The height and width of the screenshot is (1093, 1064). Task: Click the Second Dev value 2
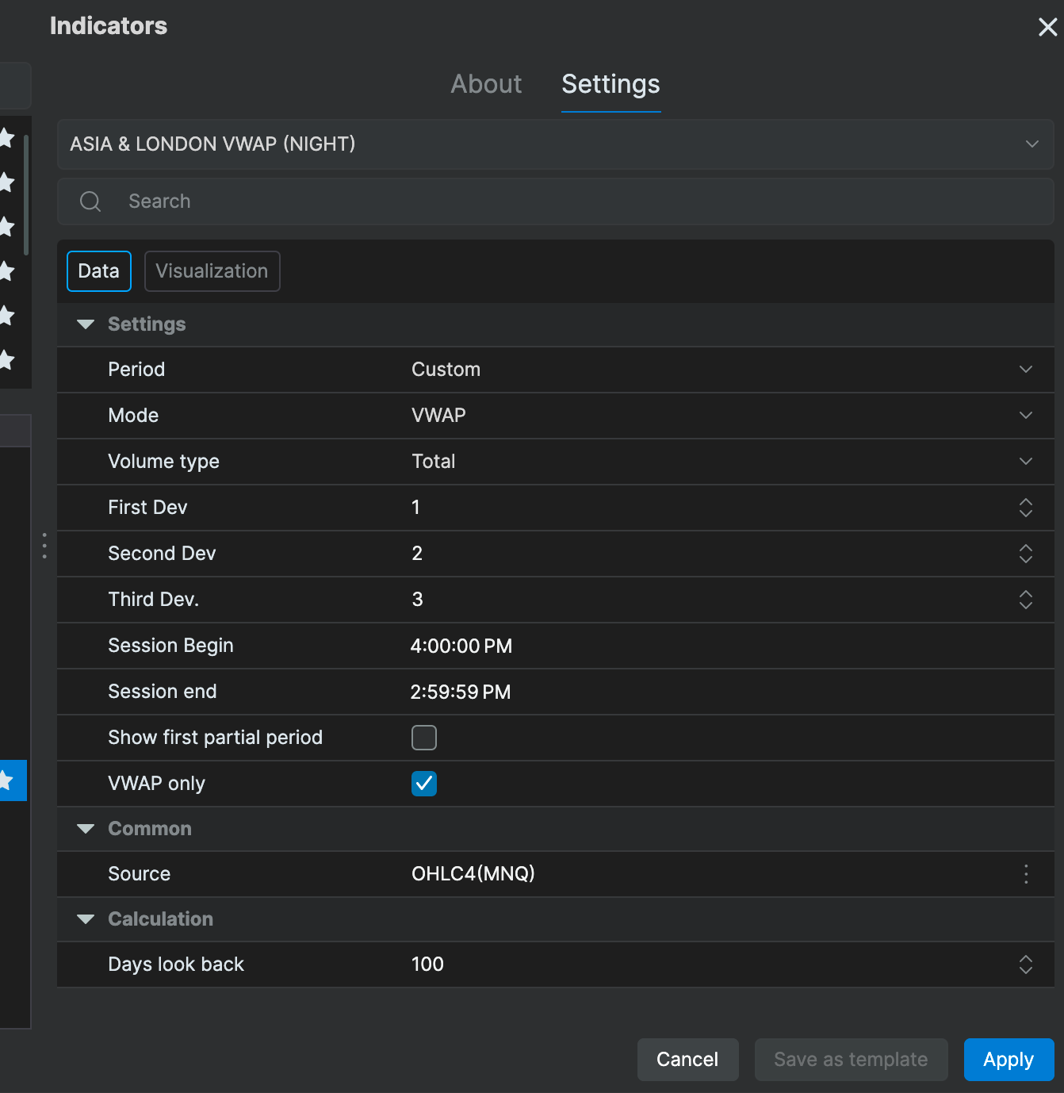417,554
